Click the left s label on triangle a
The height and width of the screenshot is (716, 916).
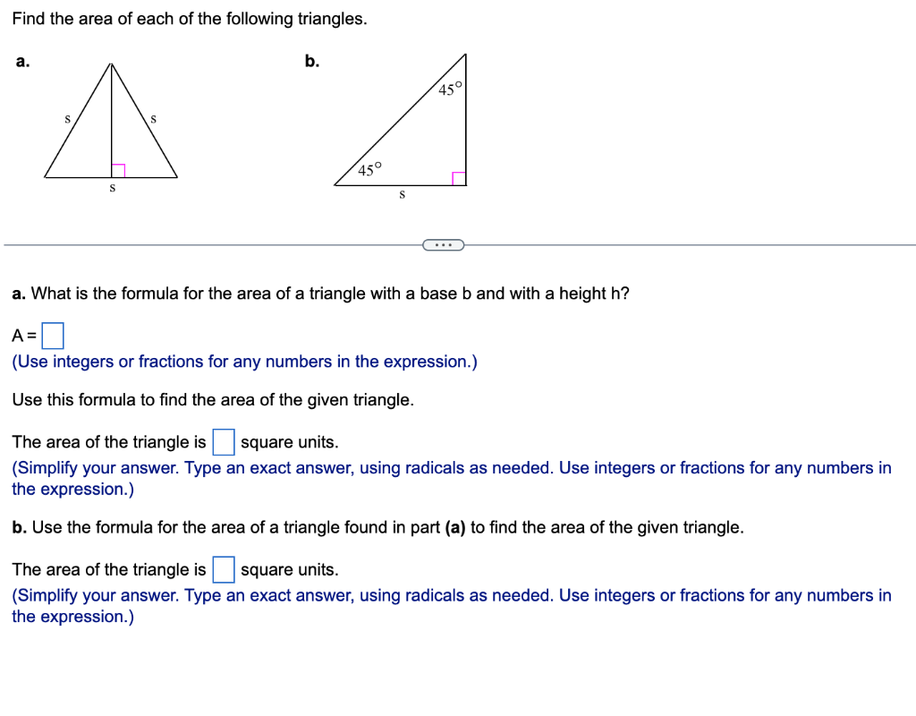coord(67,118)
